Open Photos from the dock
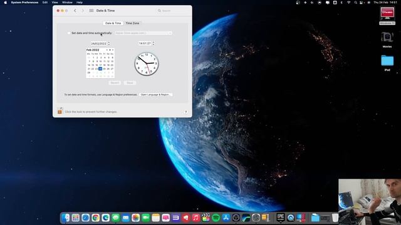401x225 pixels. 136,217
